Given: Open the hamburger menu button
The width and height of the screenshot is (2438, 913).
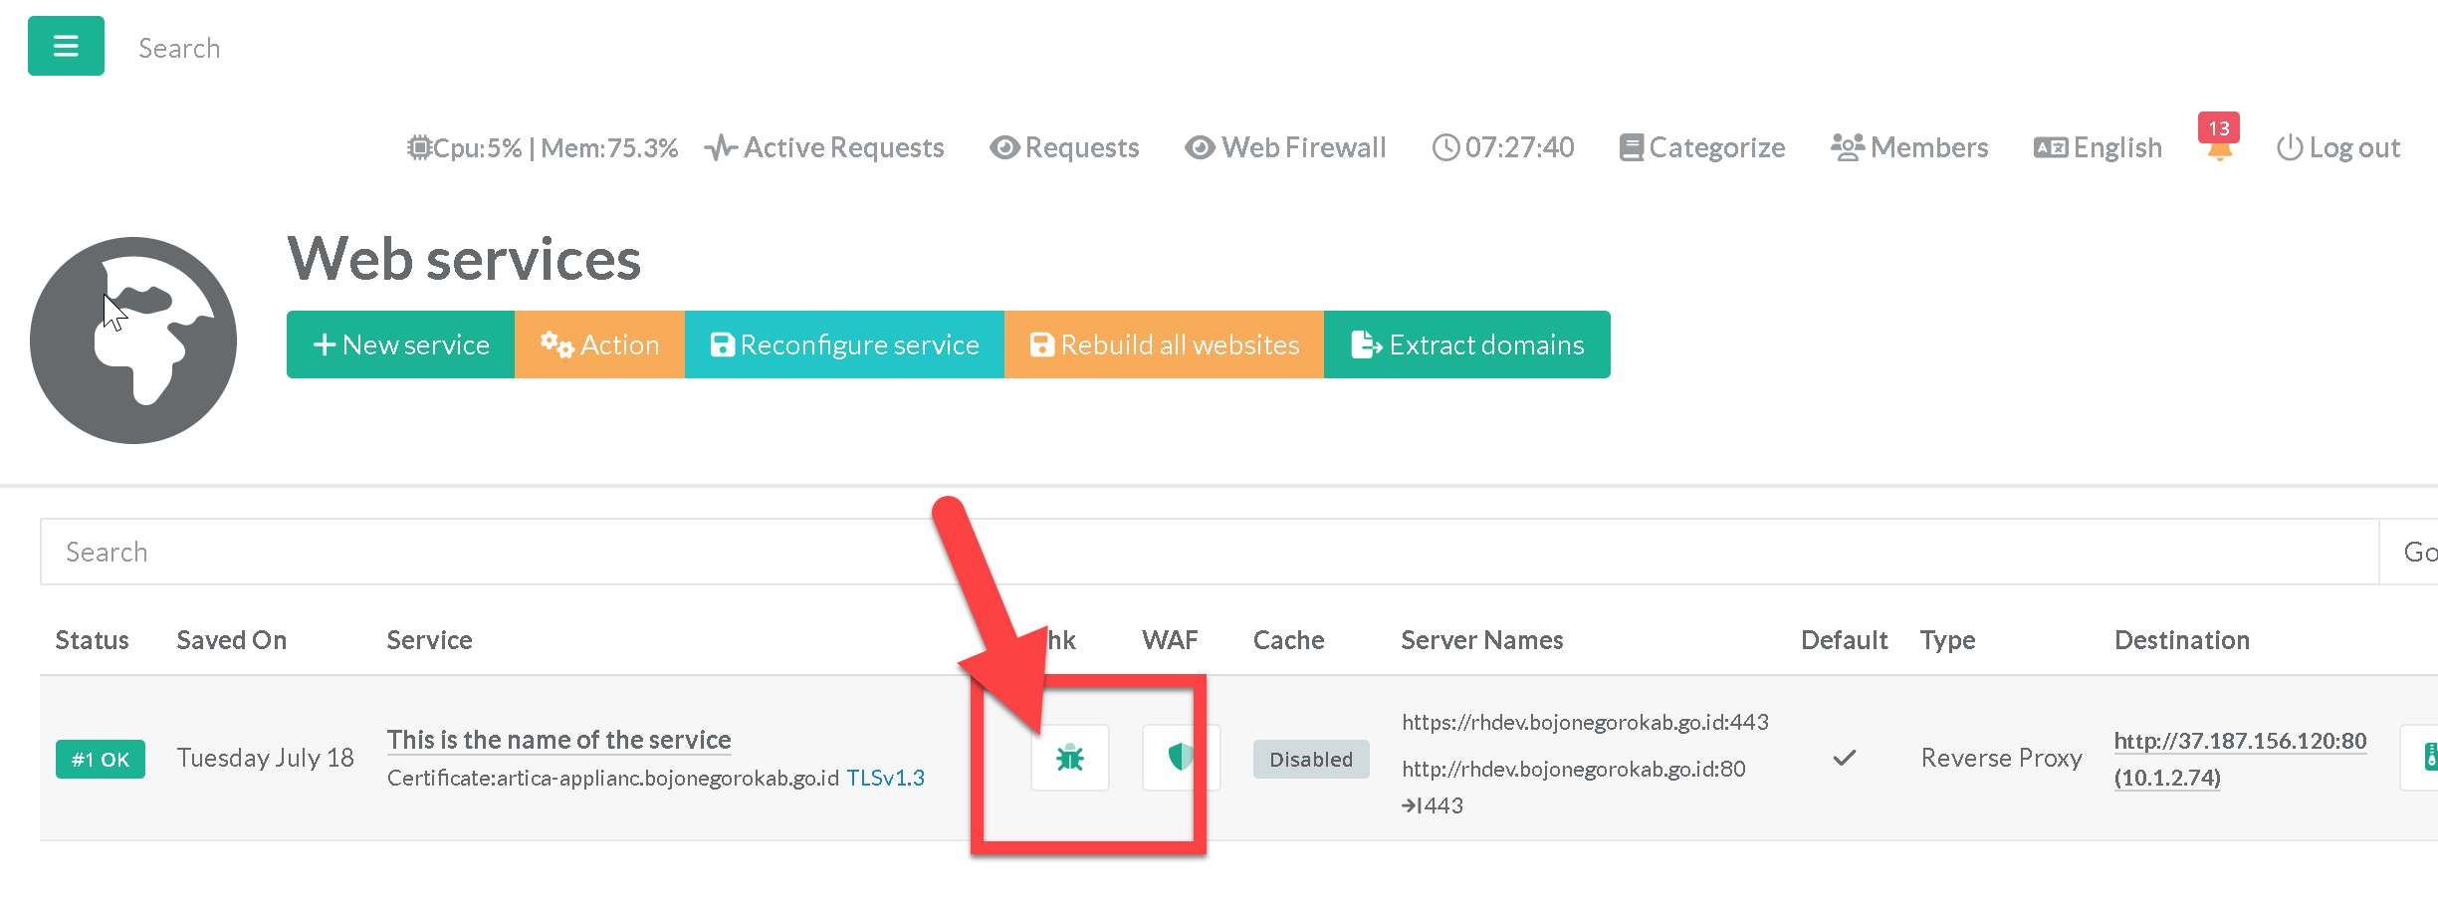Looking at the screenshot, I should pos(66,46).
